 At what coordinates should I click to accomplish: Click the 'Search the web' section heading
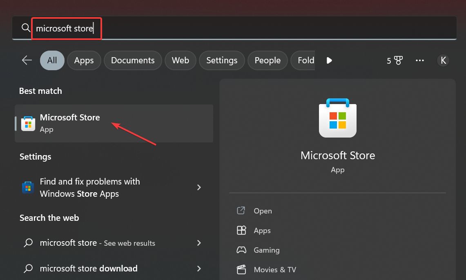[49, 218]
